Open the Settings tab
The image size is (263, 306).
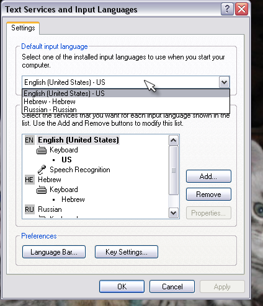23,28
